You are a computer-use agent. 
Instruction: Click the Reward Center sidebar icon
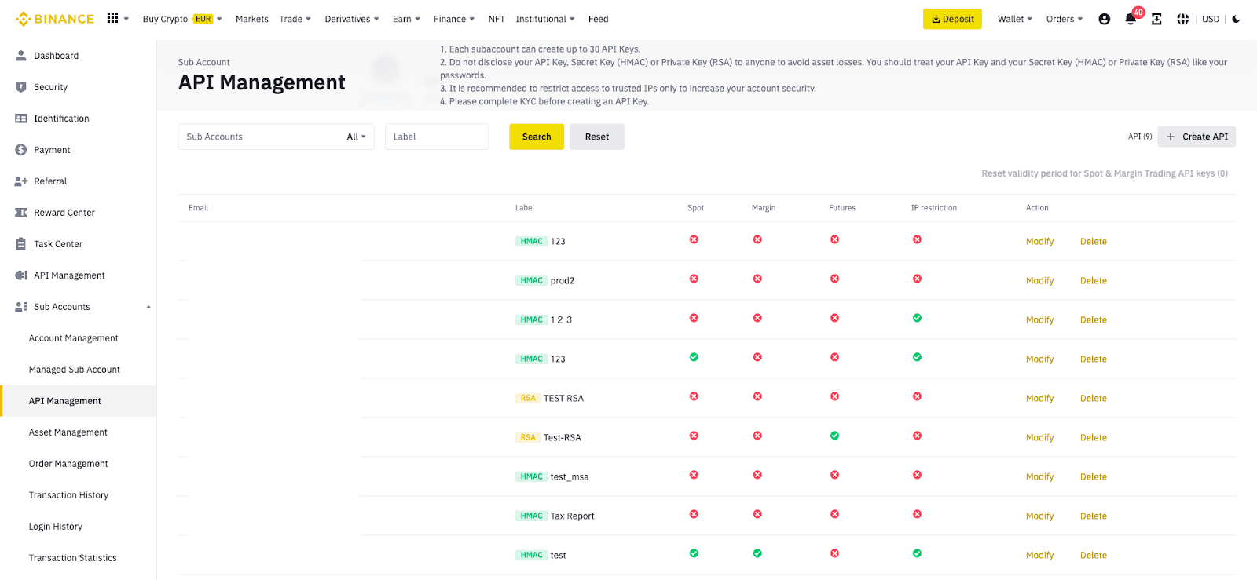pos(21,213)
